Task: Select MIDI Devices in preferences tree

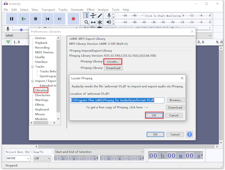Action: pyautogui.click(x=44, y=52)
